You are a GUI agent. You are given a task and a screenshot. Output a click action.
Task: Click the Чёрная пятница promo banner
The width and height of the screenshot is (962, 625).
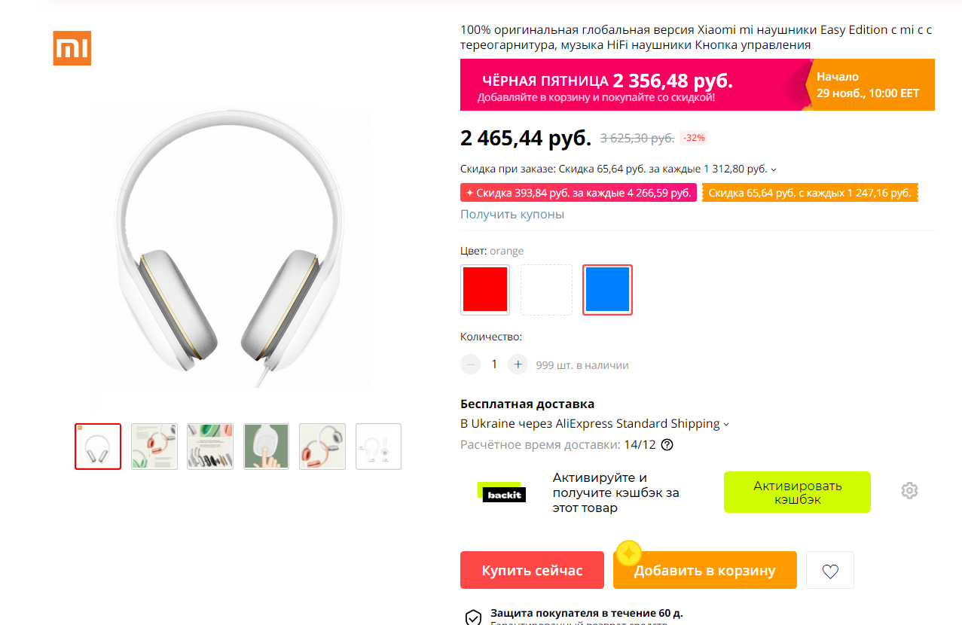point(698,85)
